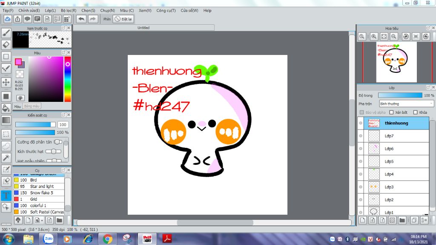Click the brush size value field 100
This screenshot has width=436, height=245.
[63, 125]
